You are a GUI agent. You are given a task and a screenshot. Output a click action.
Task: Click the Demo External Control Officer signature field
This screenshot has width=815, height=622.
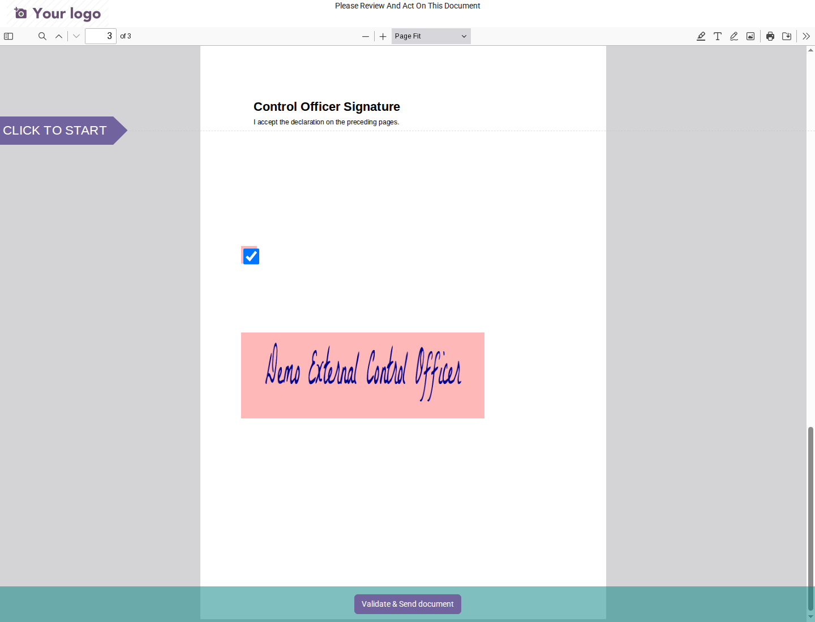pos(363,375)
